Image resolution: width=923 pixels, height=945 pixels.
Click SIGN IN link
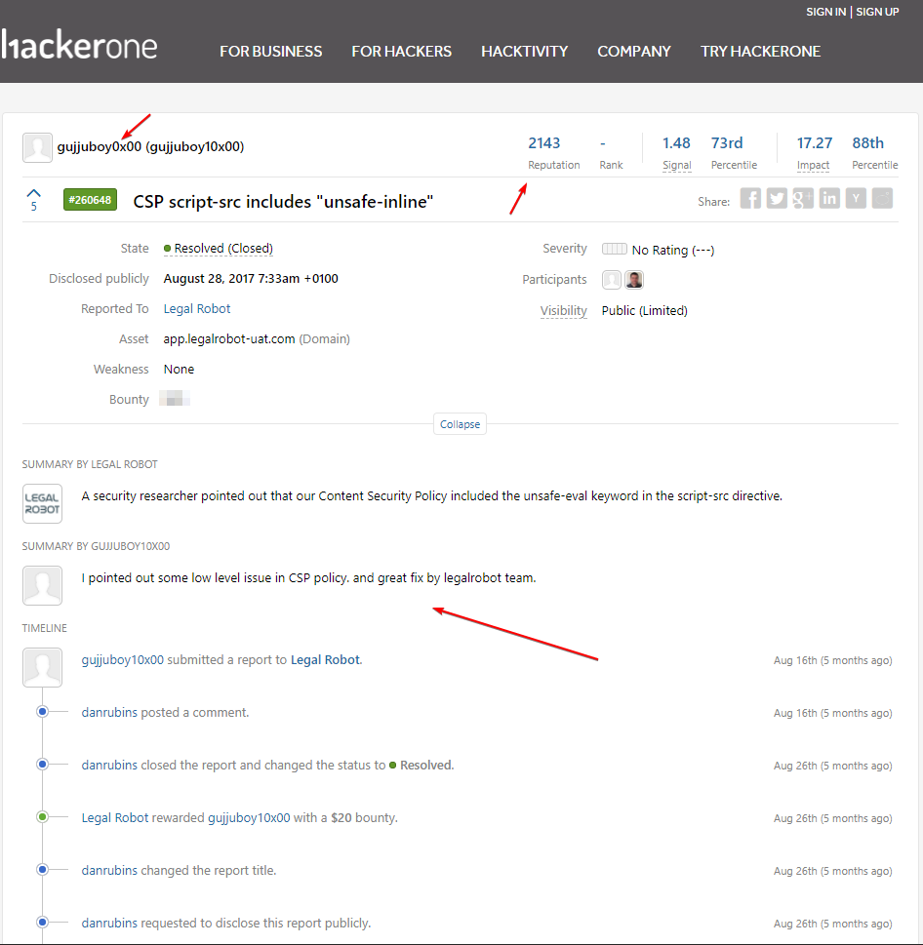click(826, 12)
